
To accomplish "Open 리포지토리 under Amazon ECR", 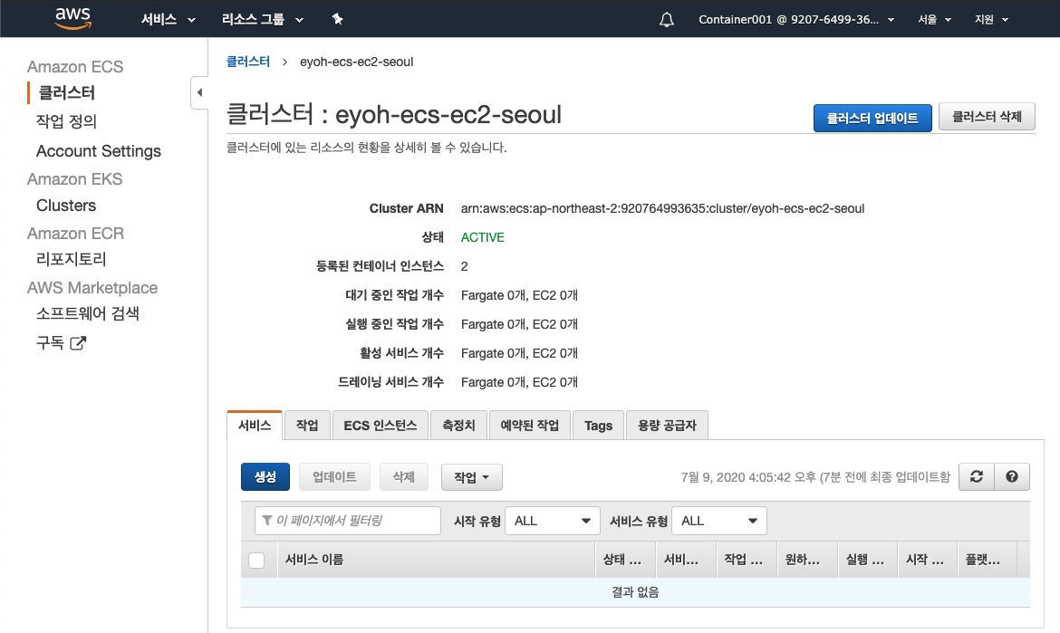I will (71, 259).
